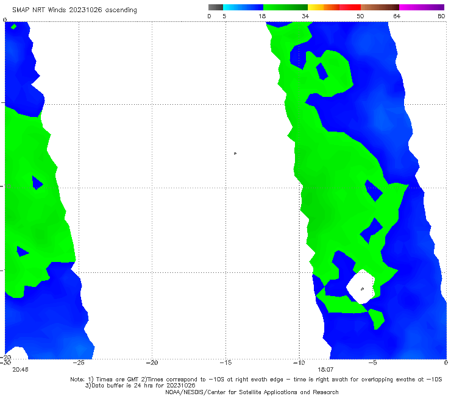Click the color bar label '50'
The width and height of the screenshot is (451, 396).
360,16
